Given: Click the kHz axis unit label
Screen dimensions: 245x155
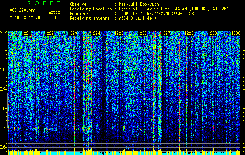Looking at the screenshot, I should pos(4,31).
